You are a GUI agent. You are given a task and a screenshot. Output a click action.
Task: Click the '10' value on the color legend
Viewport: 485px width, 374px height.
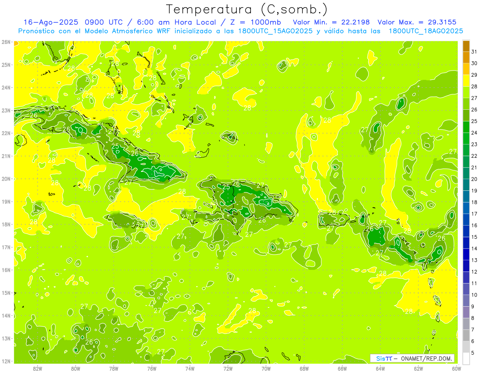click(474, 295)
